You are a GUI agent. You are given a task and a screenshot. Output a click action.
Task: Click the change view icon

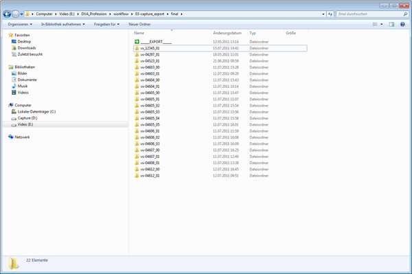375,24
